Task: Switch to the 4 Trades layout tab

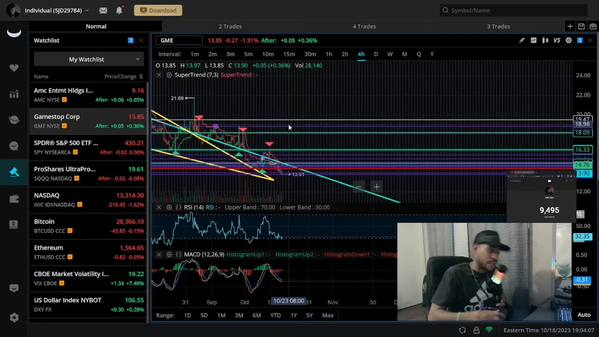Action: point(364,26)
